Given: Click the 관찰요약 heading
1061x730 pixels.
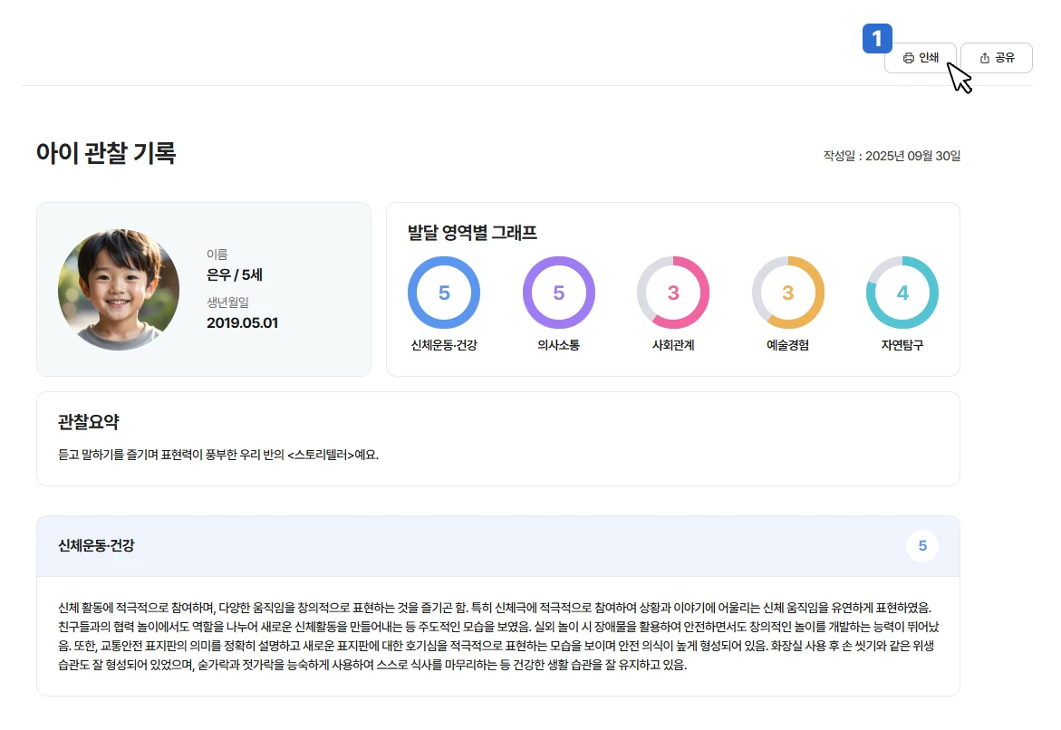Looking at the screenshot, I should tap(89, 422).
